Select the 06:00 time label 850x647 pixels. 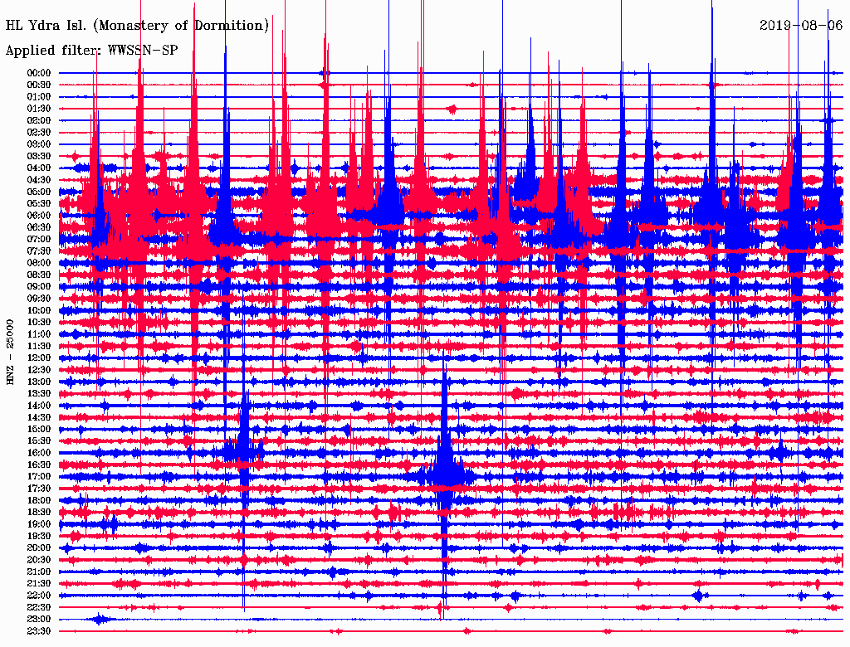[x=39, y=216]
